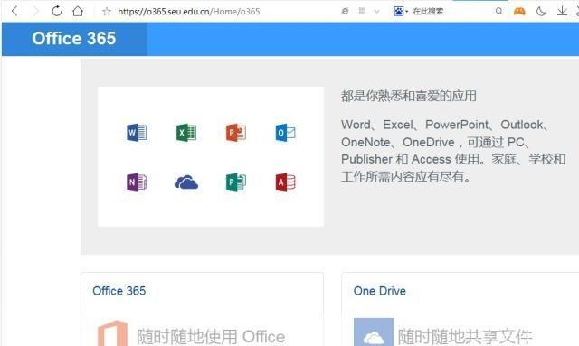Click the Word app icon
This screenshot has width=579, height=346.
click(x=137, y=133)
